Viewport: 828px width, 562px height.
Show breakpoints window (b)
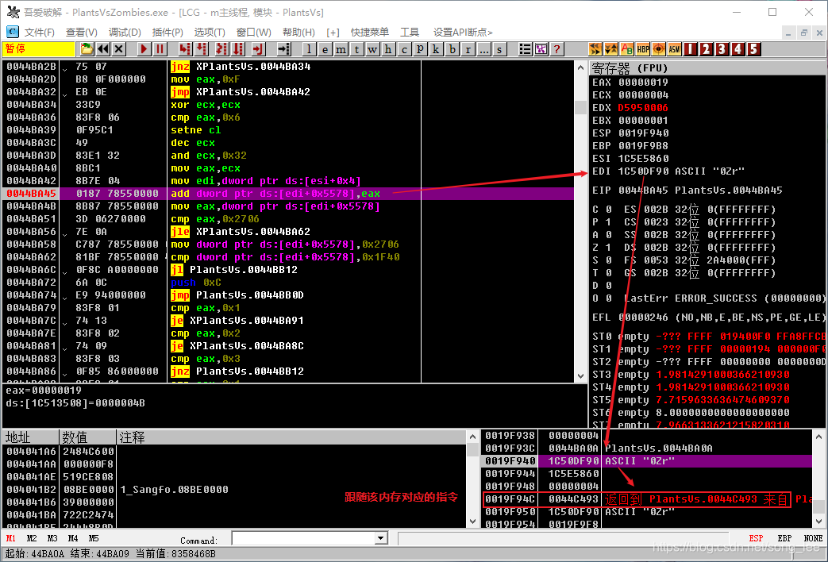tap(452, 49)
